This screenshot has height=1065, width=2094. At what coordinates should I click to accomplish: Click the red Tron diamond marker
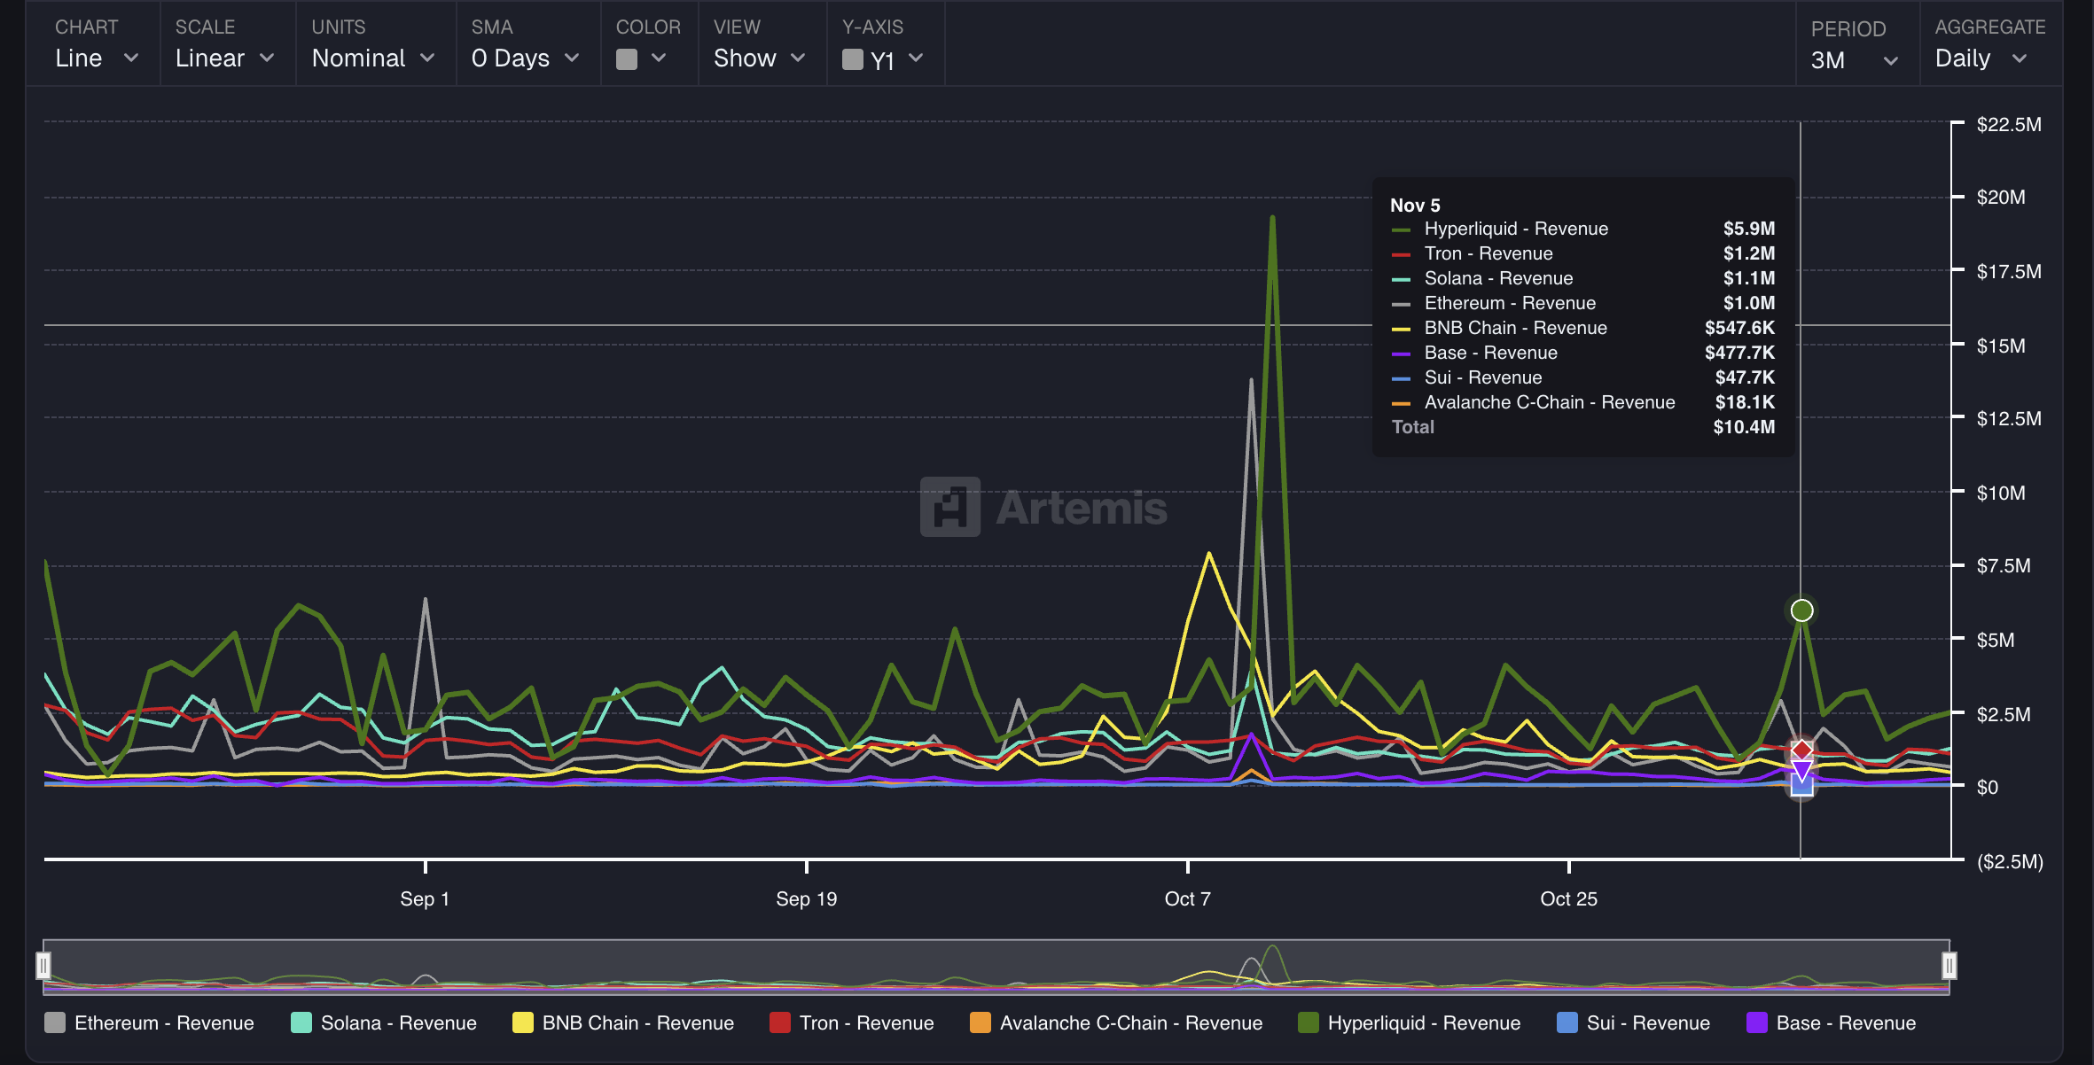click(1801, 750)
